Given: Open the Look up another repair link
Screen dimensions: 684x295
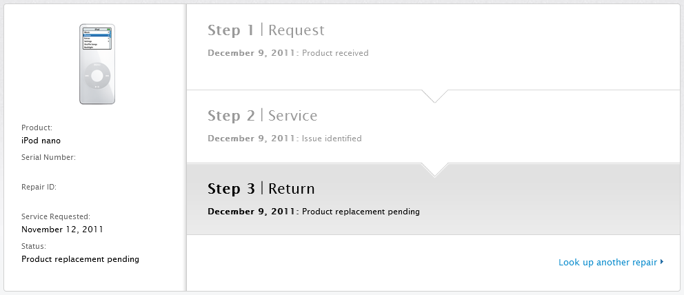Looking at the screenshot, I should (607, 263).
